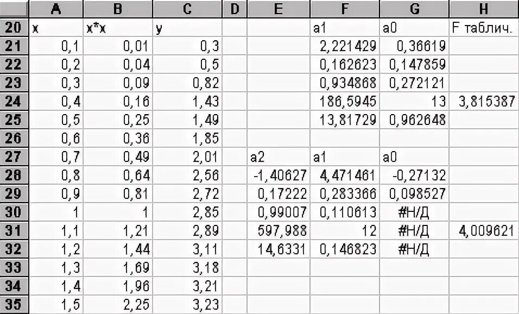Select y value 3,23
The width and height of the screenshot is (519, 314).
(187, 304)
